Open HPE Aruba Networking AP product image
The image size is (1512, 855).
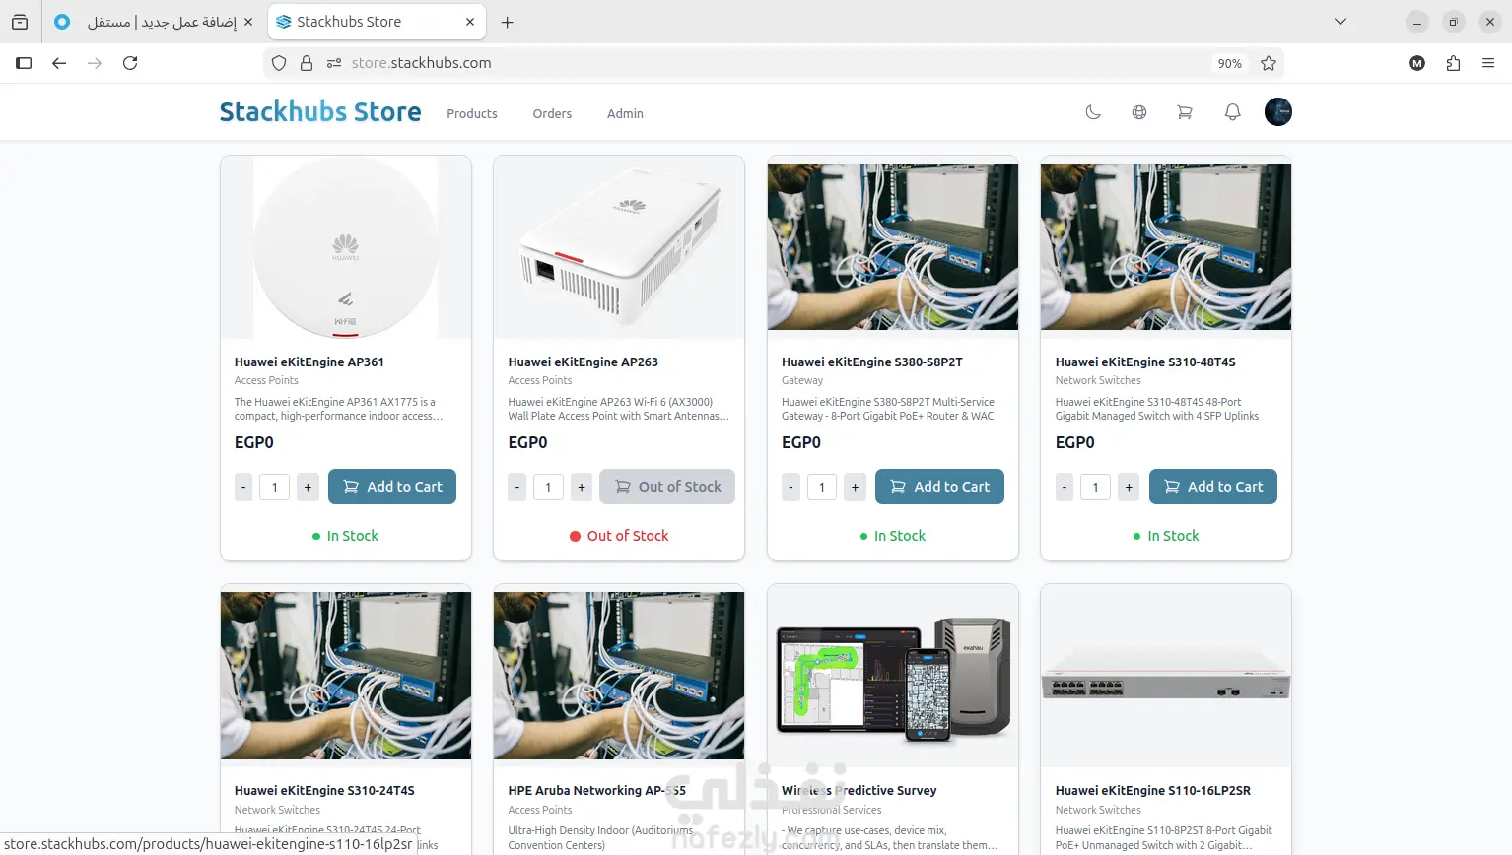point(619,676)
